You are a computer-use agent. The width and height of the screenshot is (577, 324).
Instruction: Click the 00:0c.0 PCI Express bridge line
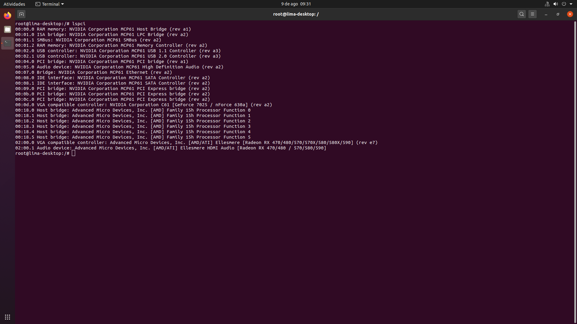pyautogui.click(x=113, y=99)
